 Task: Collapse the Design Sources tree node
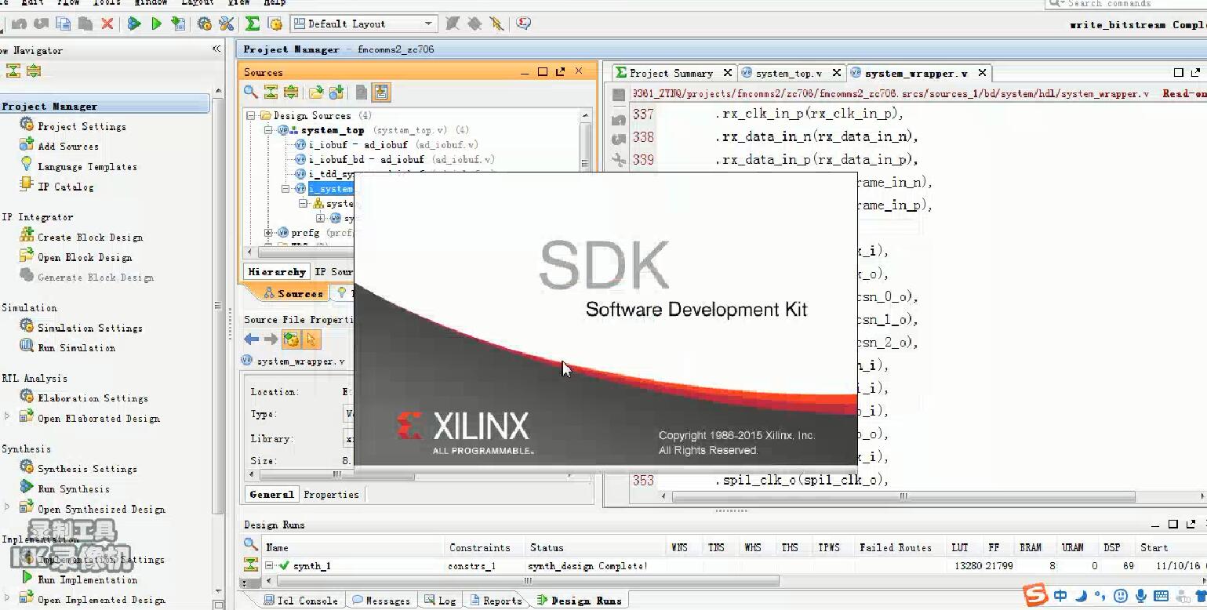pos(251,115)
